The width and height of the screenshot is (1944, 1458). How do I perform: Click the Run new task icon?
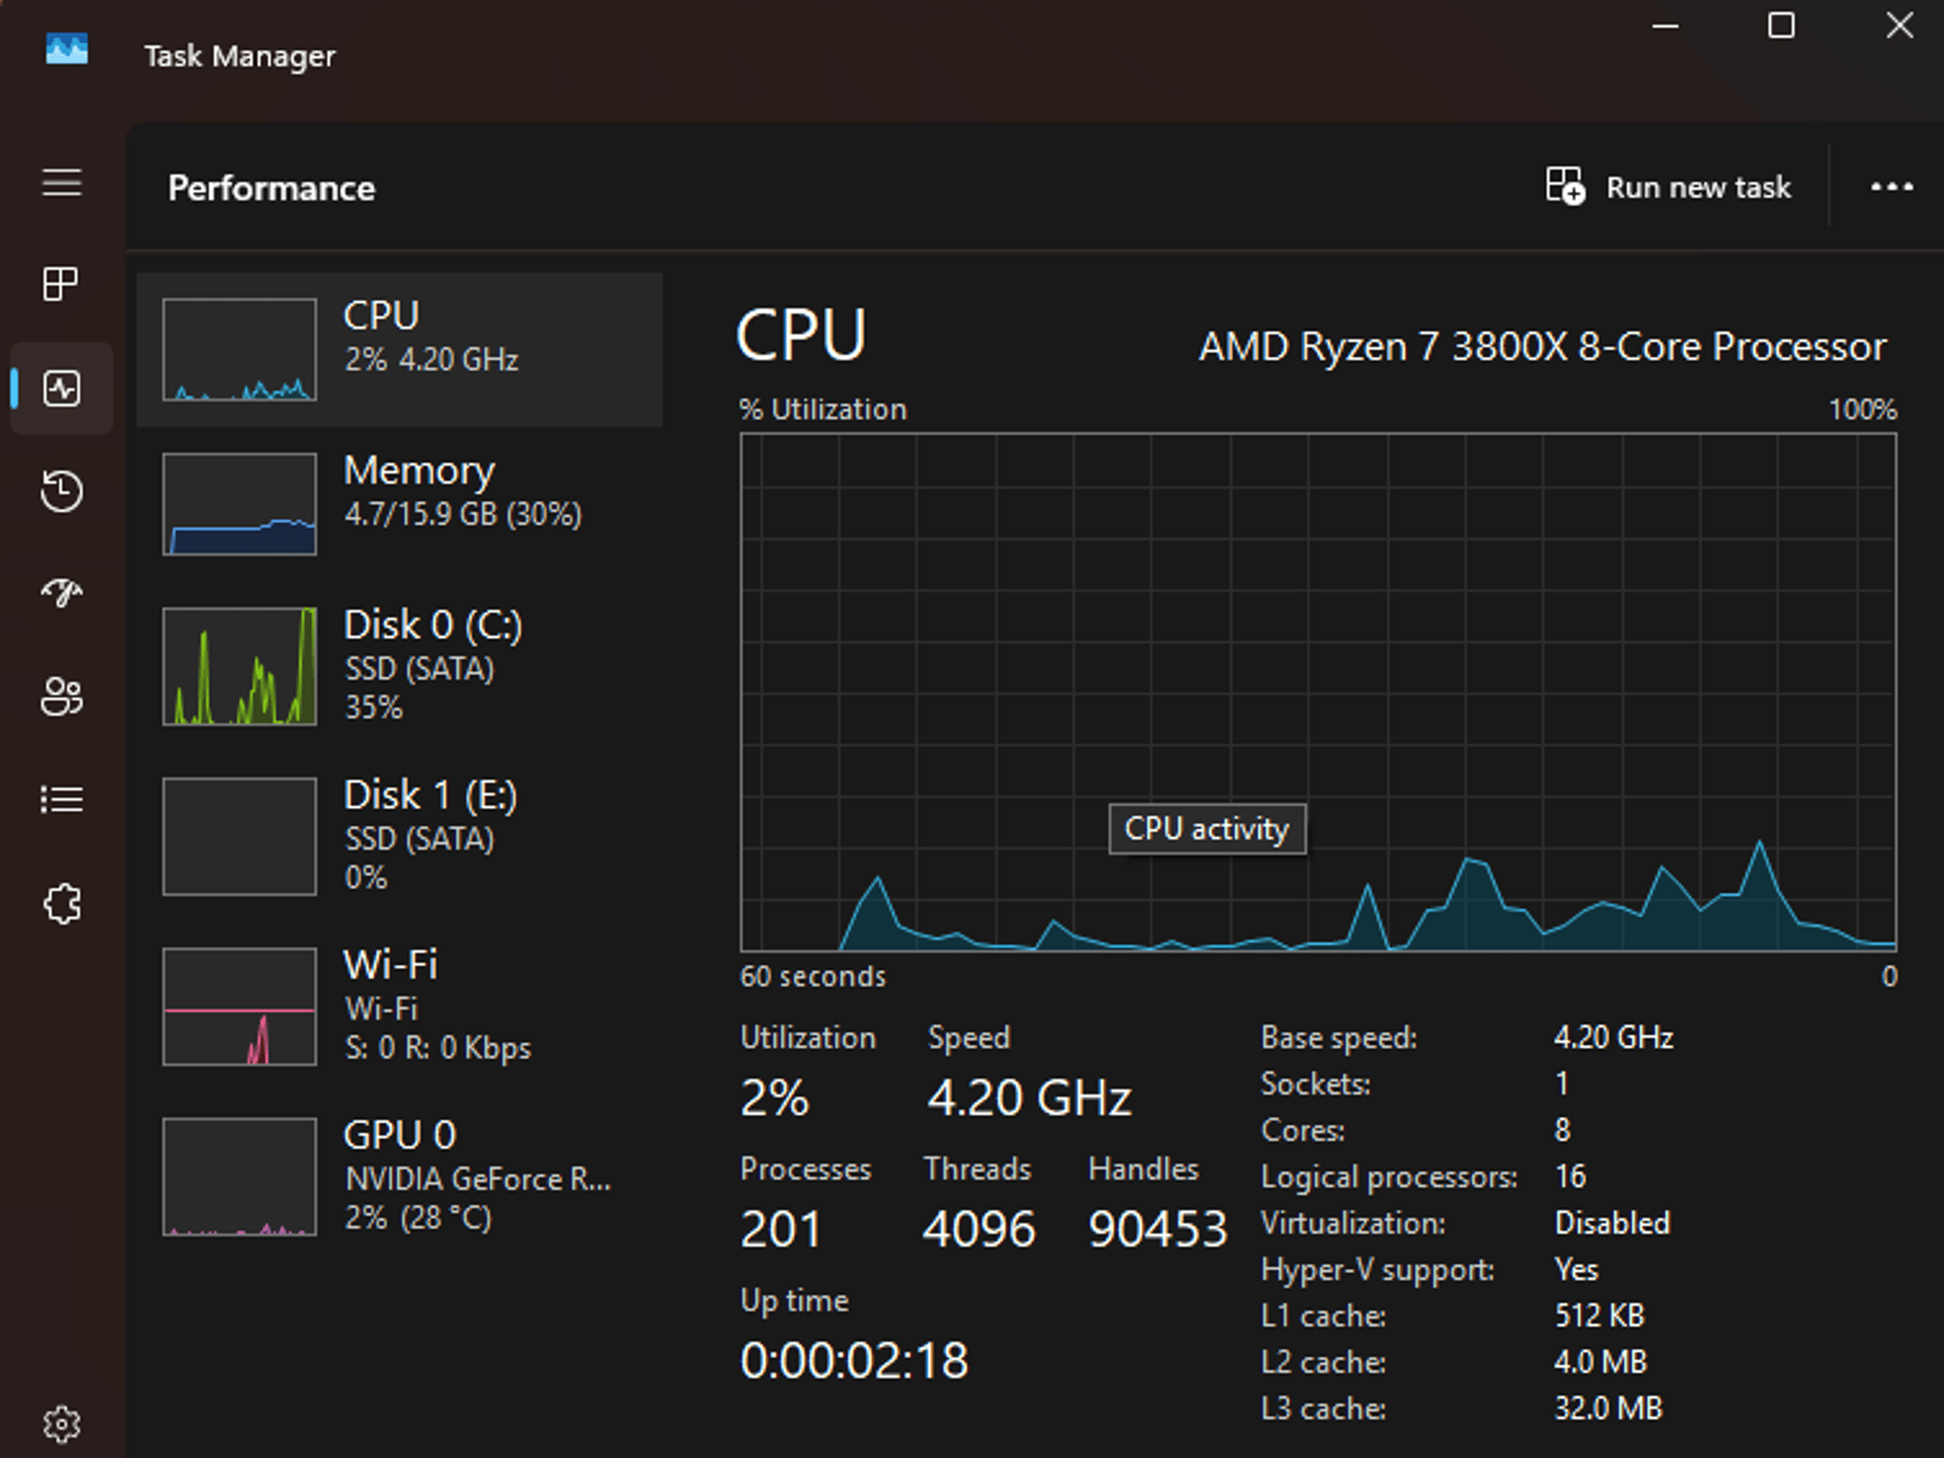1564,186
